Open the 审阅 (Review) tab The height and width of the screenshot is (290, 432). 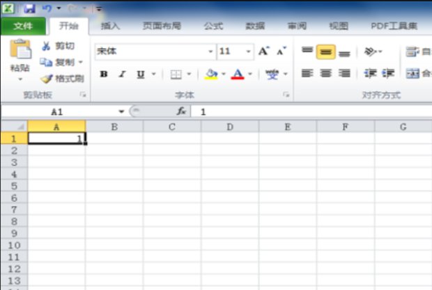[297, 26]
